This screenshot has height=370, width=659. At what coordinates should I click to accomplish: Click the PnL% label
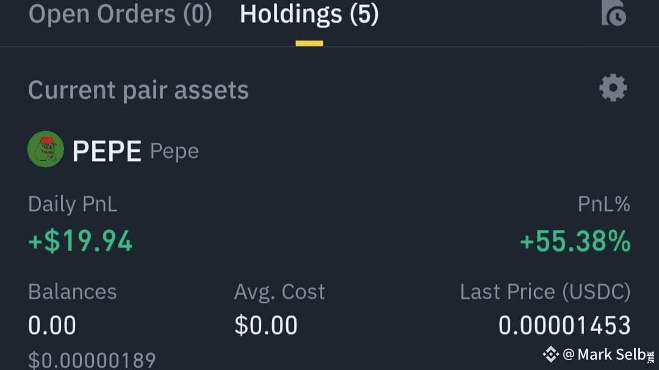point(604,204)
